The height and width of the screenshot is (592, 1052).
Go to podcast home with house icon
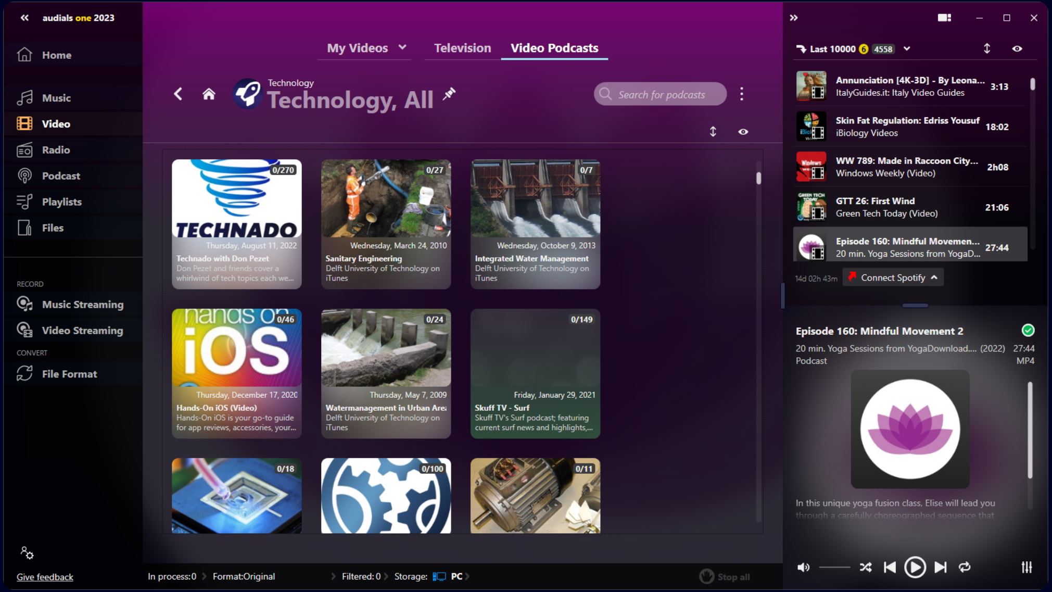209,94
